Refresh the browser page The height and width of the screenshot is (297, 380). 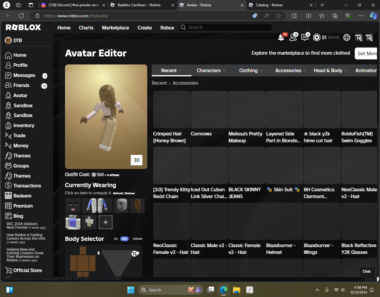click(21, 16)
